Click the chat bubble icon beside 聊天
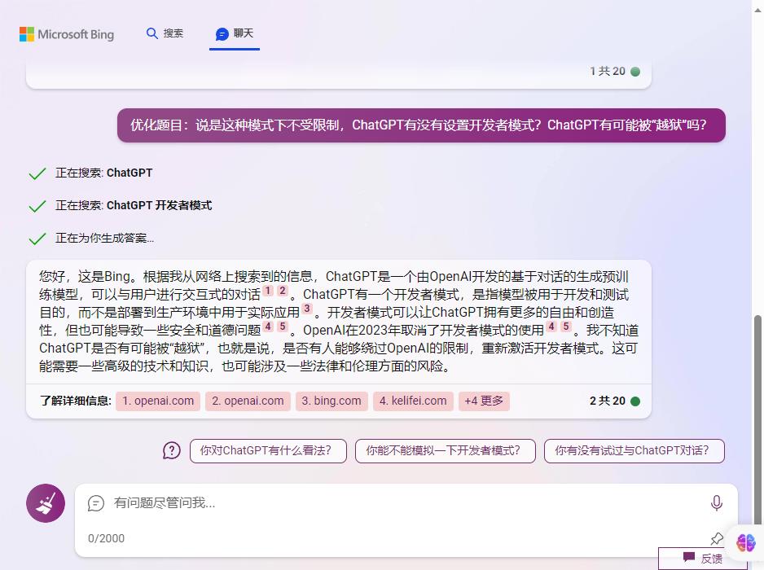 222,34
